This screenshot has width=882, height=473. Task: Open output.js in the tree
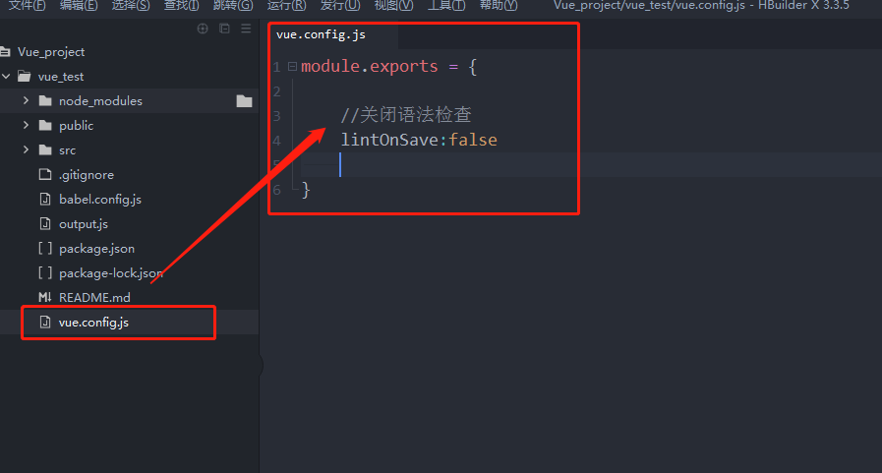point(84,224)
